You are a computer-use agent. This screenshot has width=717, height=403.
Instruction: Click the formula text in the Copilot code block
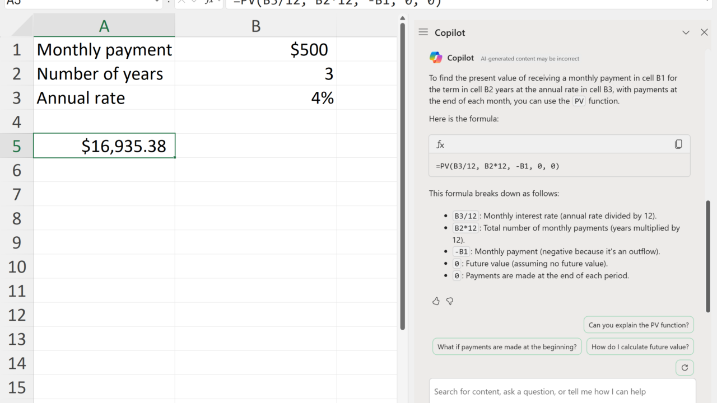pos(497,166)
